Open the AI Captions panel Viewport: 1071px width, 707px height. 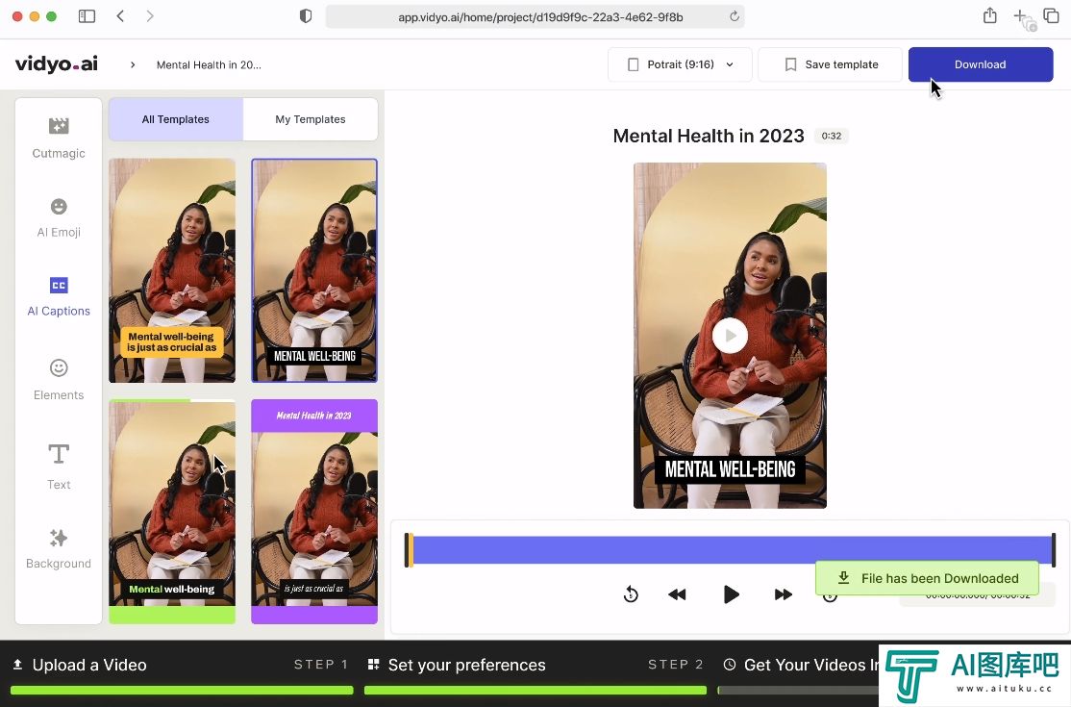point(59,295)
